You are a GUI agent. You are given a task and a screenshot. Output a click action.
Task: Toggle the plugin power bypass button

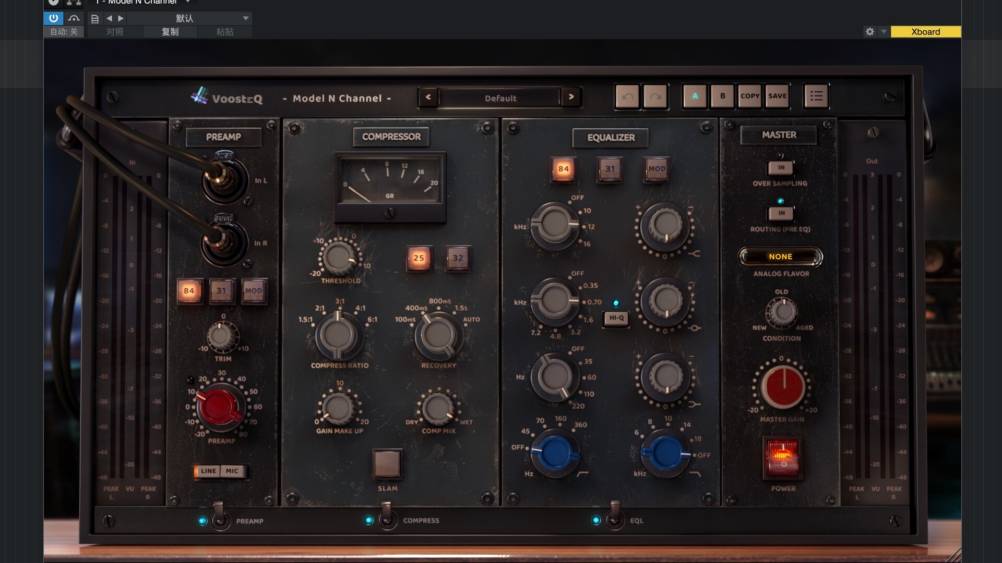click(53, 18)
